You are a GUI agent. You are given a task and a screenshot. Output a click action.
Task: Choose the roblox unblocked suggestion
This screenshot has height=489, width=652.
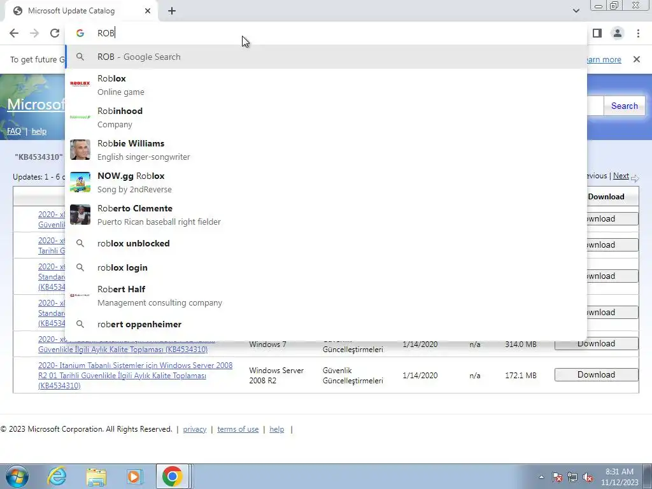[x=326, y=243]
